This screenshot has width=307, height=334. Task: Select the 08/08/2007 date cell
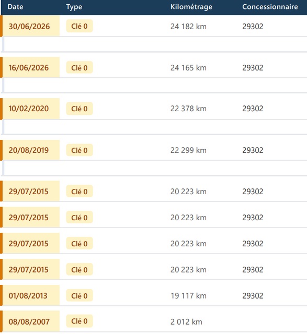31,321
